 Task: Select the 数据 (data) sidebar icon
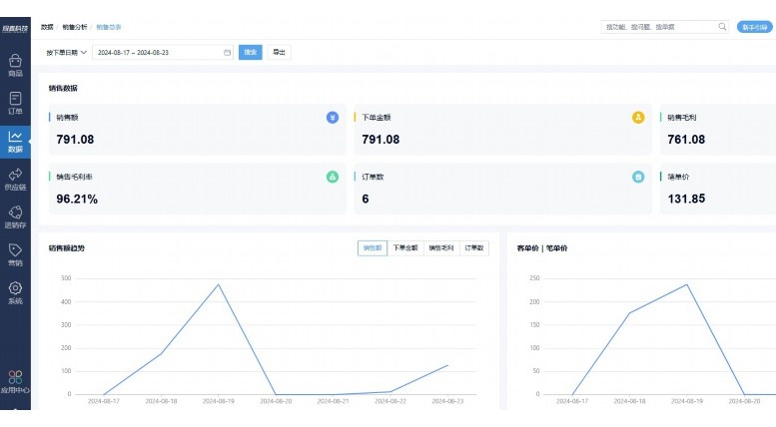pyautogui.click(x=15, y=142)
